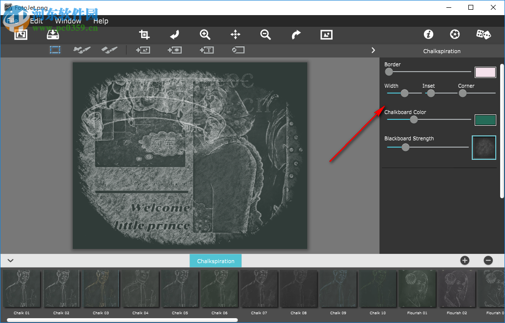
Task: Collapse the presets panel with chevron
Action: [x=10, y=261]
